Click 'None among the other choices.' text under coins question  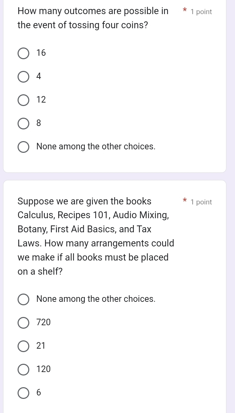tap(96, 147)
